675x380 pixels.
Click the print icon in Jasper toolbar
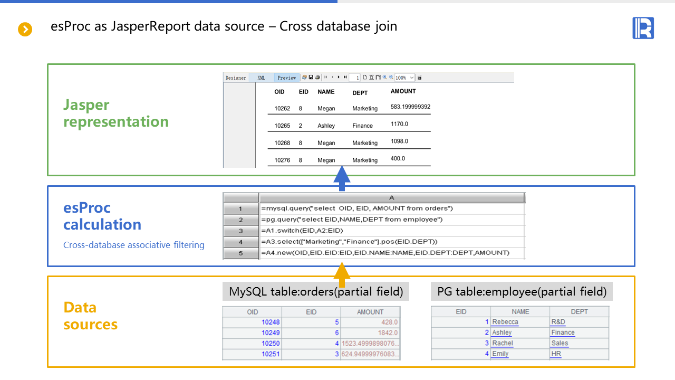[317, 78]
